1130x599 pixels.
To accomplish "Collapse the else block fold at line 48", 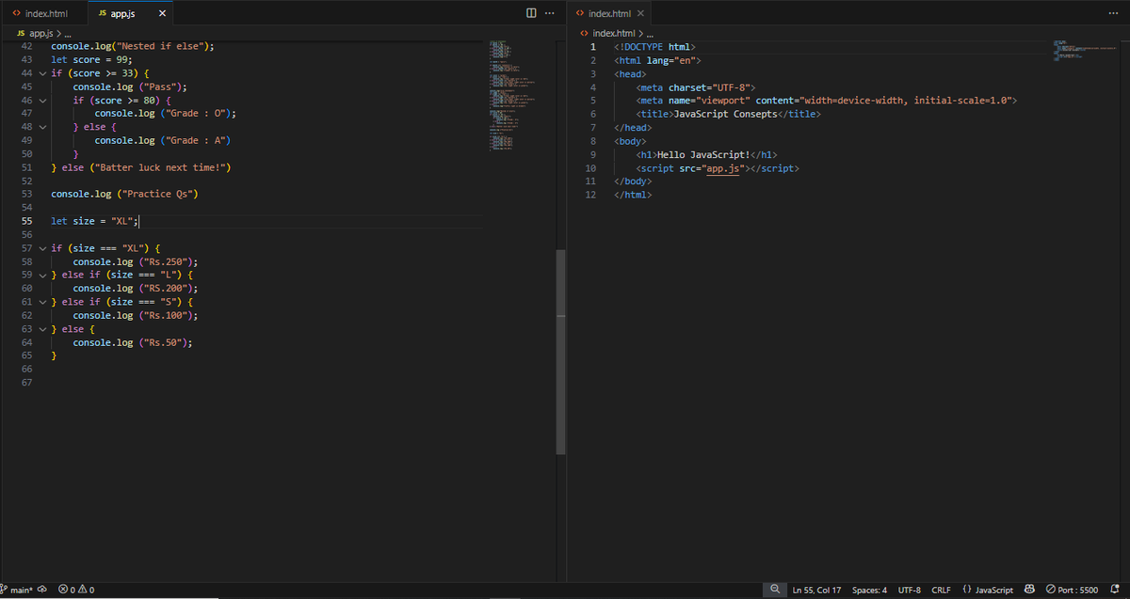I will [43, 127].
